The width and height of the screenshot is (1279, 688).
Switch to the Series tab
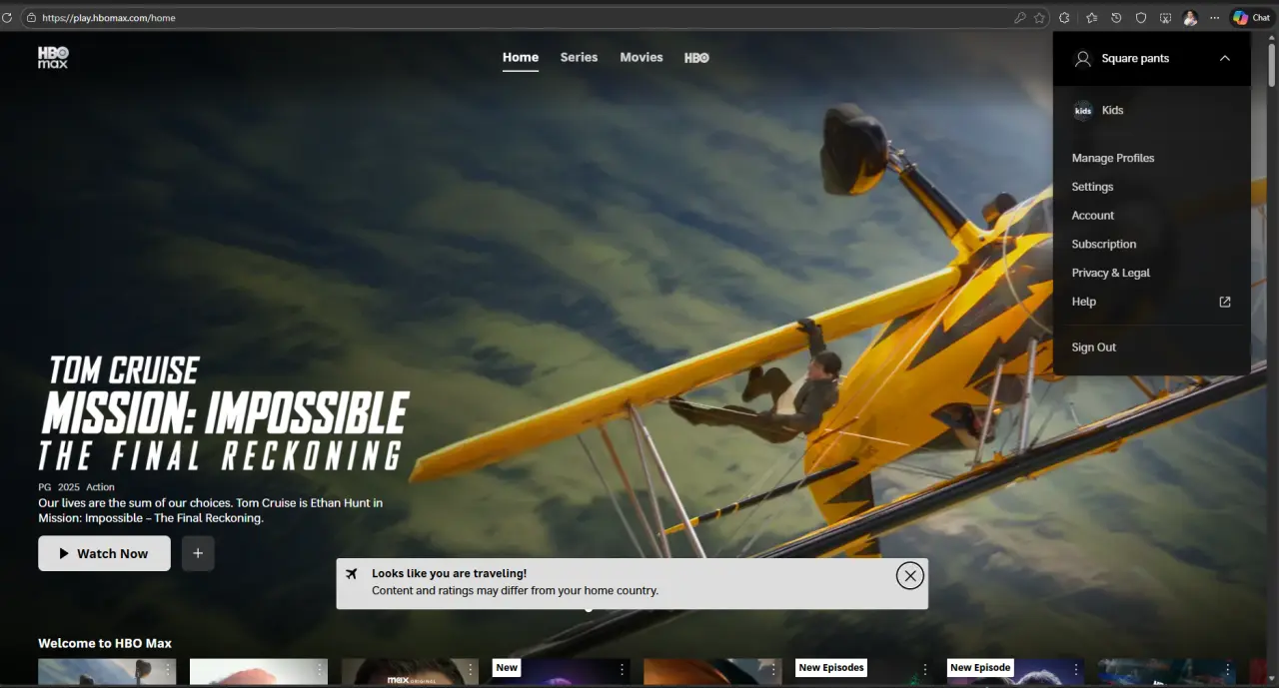[x=579, y=58]
